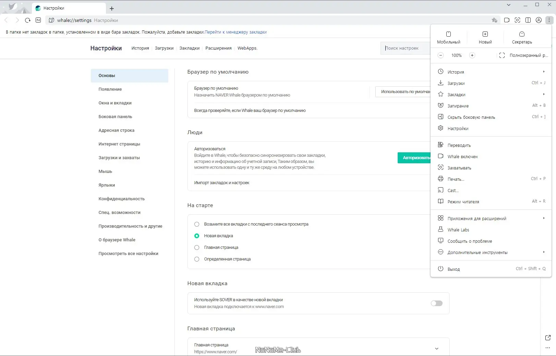Open the screen capture toolbar icon

coord(518,20)
